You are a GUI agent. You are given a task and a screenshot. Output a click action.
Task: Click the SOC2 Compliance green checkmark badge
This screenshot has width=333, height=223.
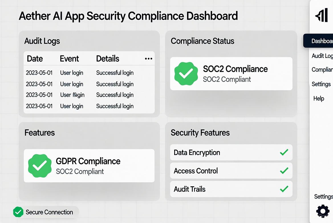186,73
